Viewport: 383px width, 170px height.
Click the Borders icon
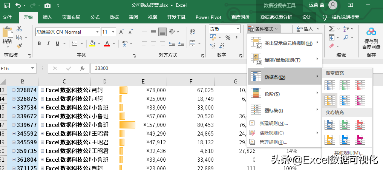[x=75, y=43]
